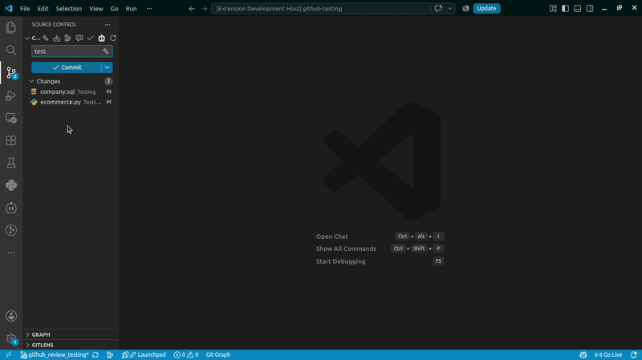Generate commit message with sparkle icon

tap(106, 51)
